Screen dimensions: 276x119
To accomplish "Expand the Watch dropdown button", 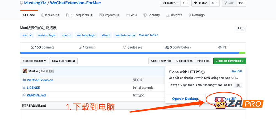I will point(170,3).
